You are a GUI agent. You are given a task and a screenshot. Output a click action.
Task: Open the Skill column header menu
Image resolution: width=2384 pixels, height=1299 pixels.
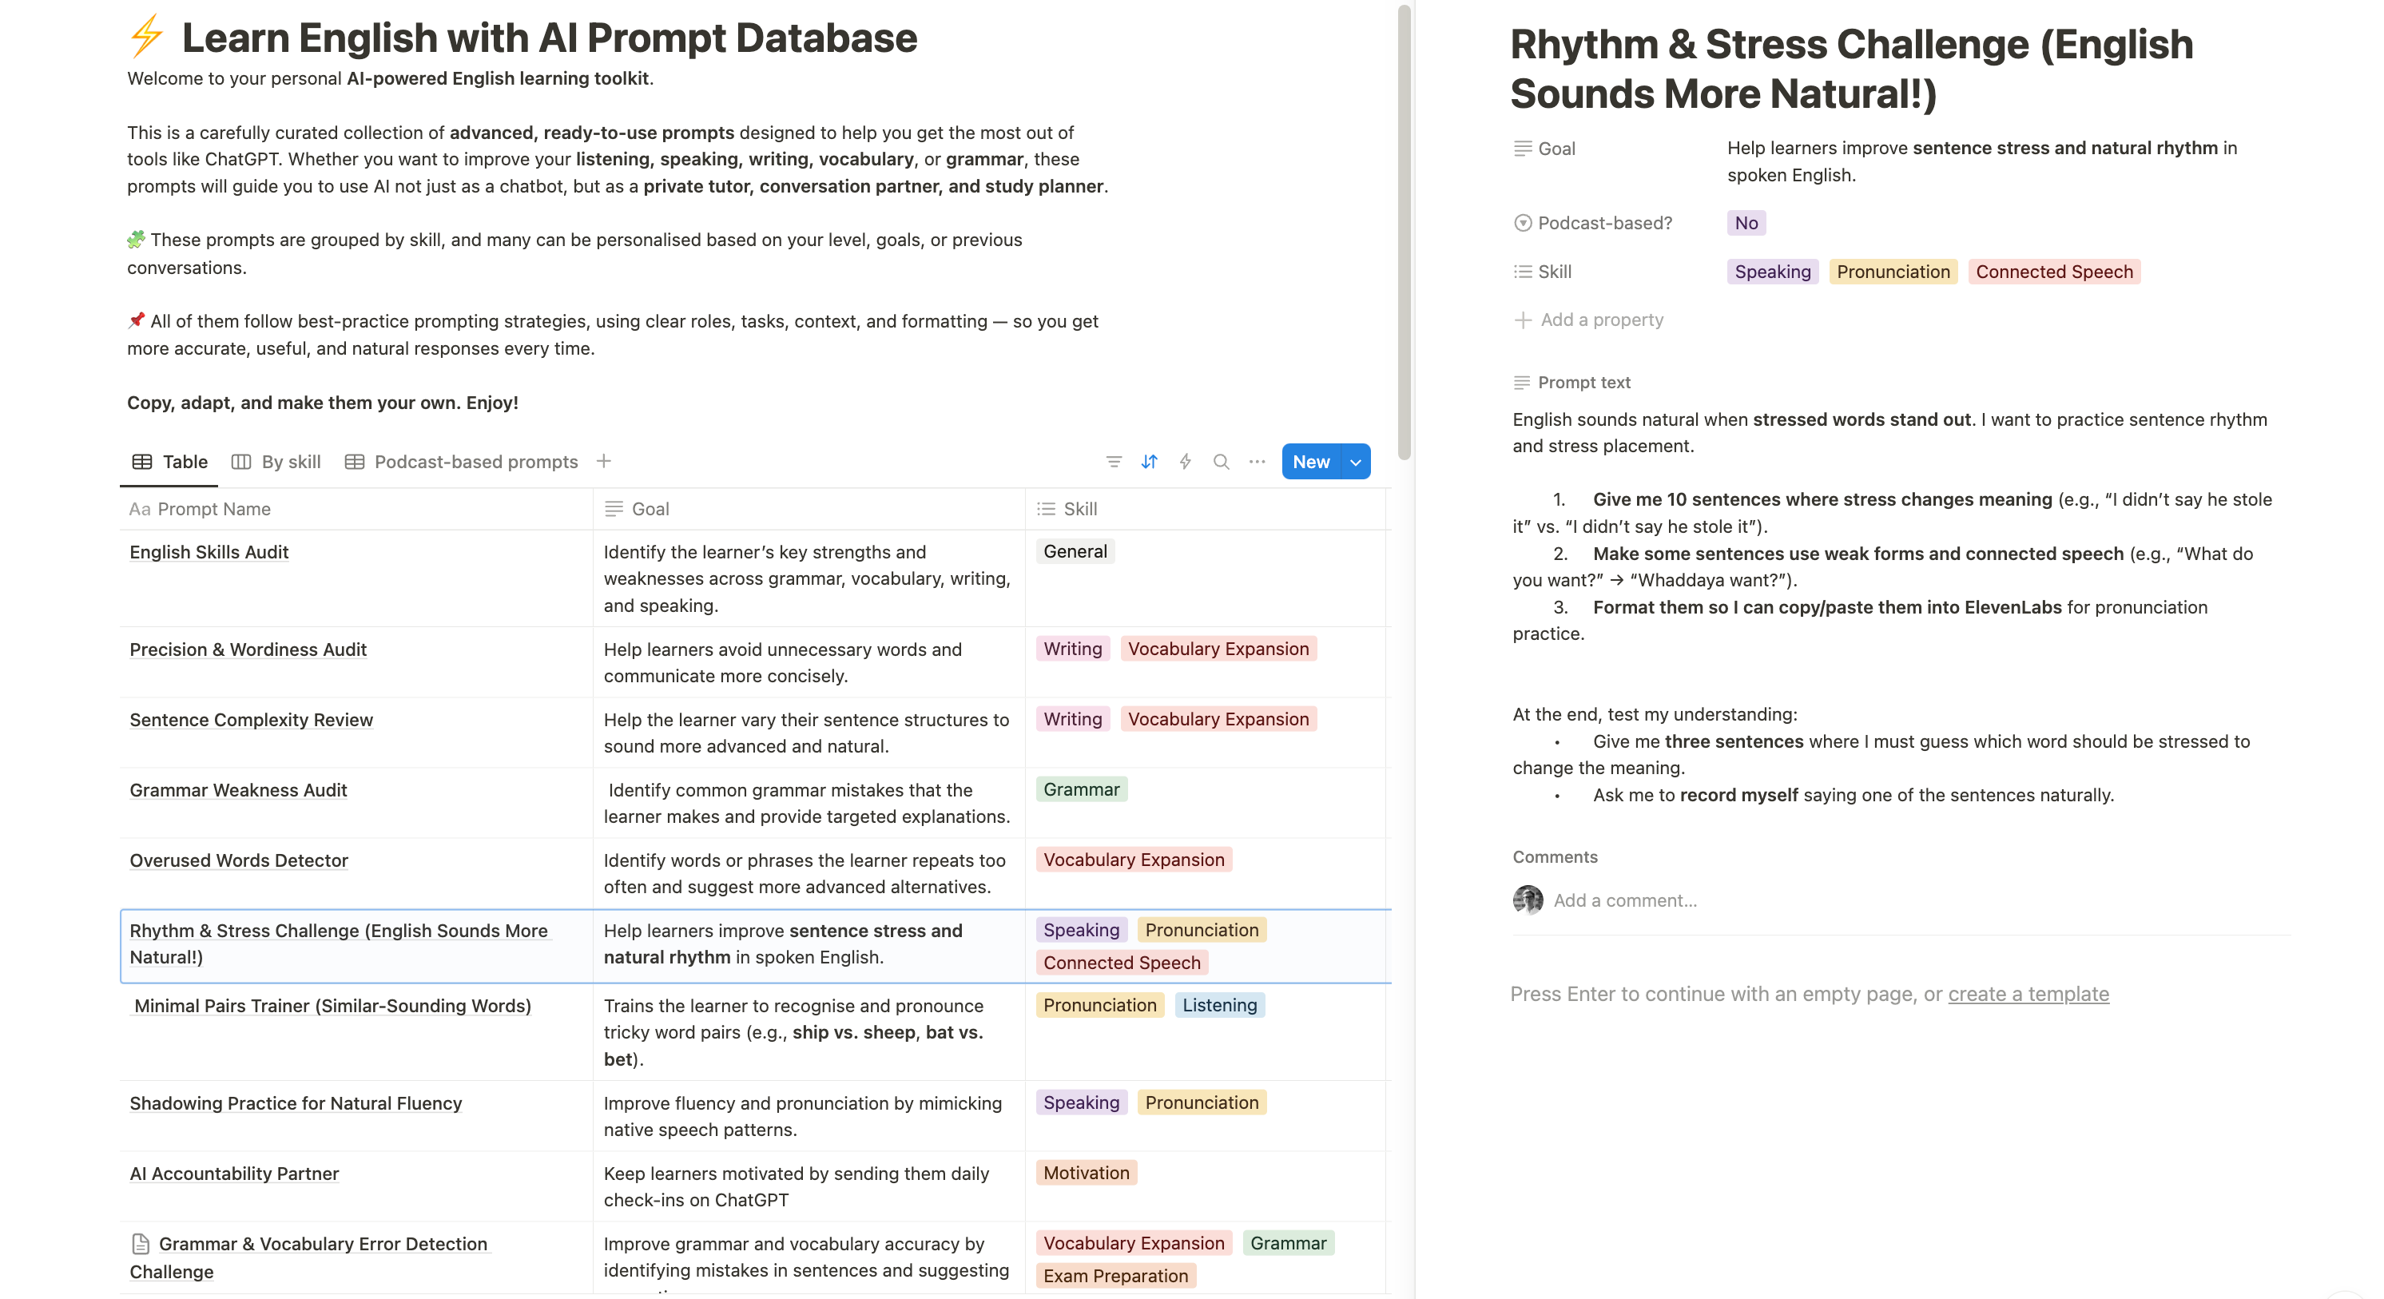point(1079,509)
